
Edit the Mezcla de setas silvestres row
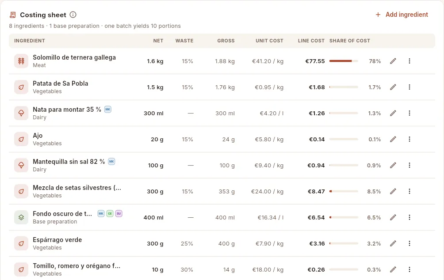pos(393,192)
